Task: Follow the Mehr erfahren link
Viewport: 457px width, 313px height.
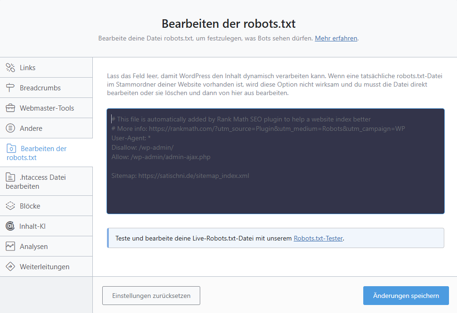Action: [x=336, y=38]
